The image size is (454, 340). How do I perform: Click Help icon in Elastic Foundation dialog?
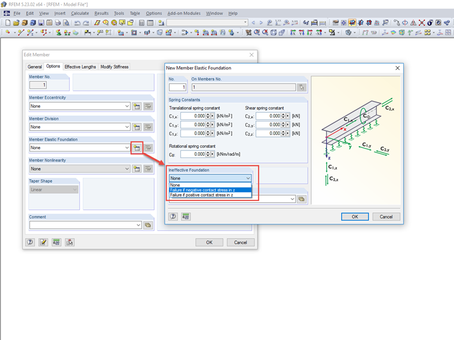173,217
